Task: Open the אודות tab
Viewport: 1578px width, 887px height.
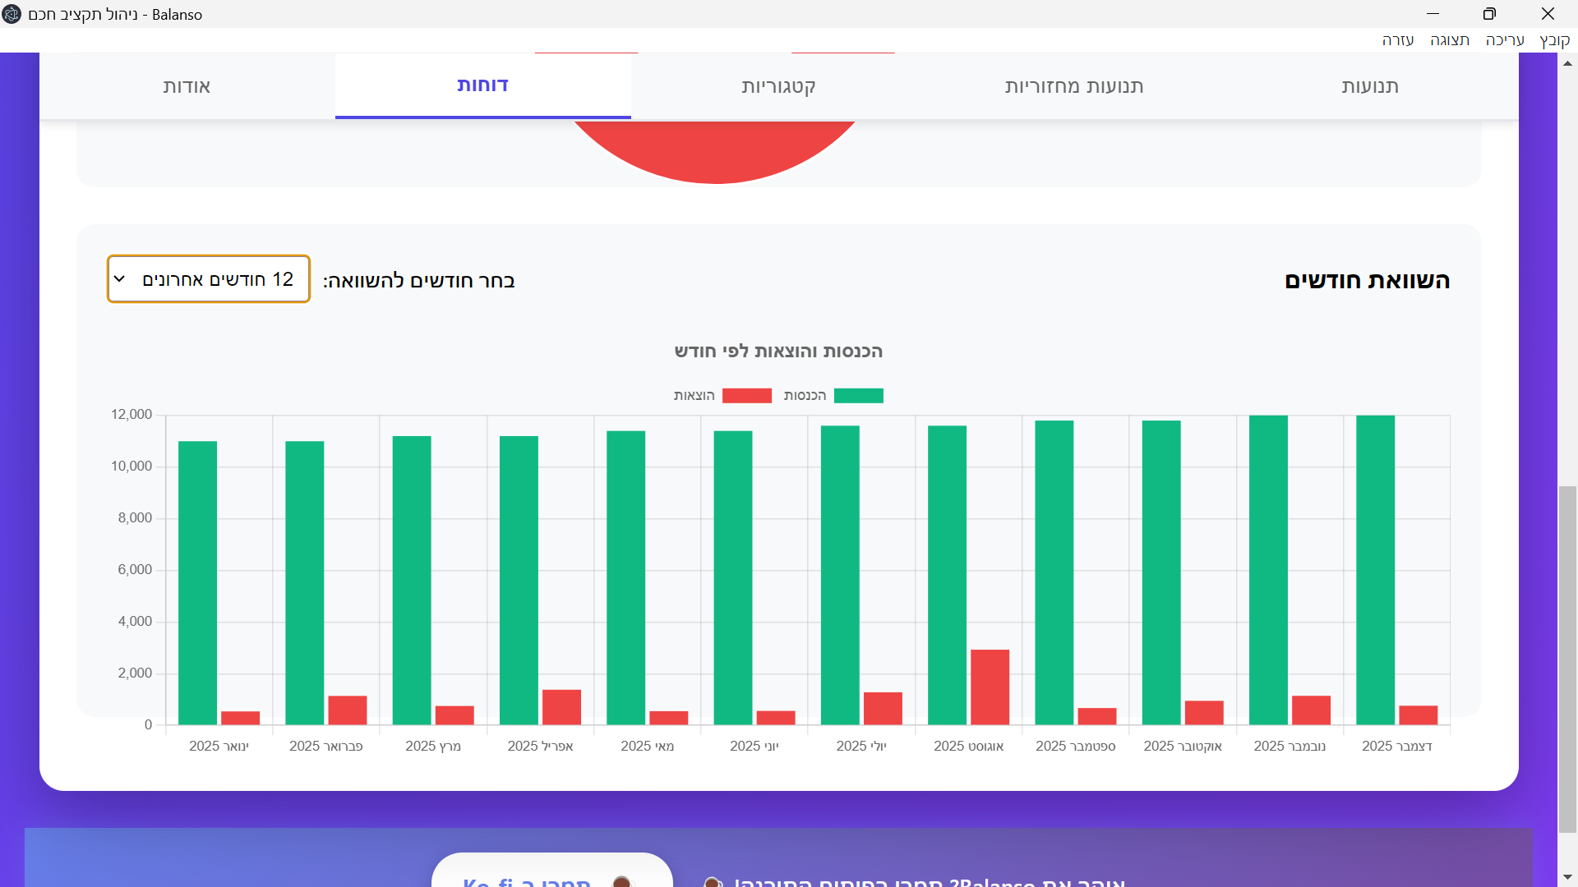Action: 187,86
